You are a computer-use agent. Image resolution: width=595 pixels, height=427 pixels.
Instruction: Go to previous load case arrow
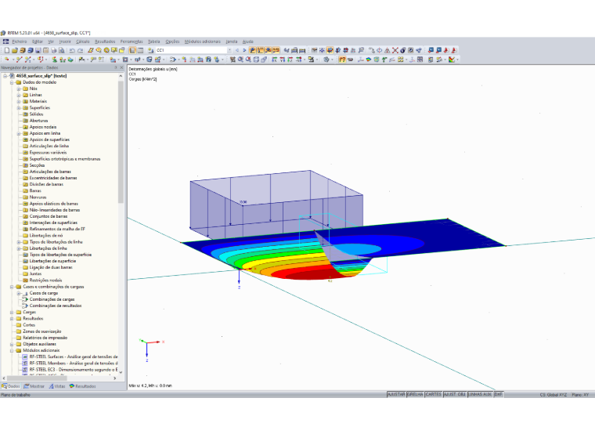tap(237, 50)
